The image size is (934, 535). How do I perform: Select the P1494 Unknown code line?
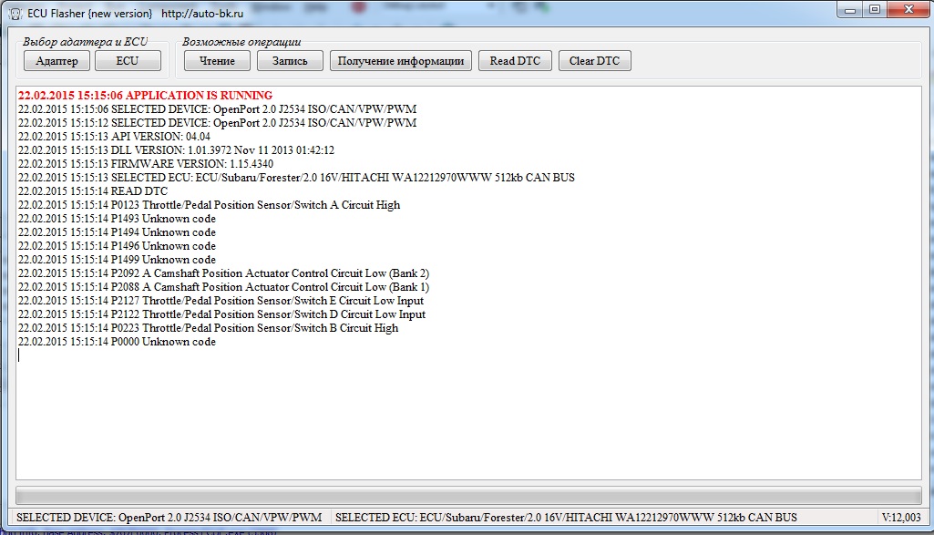click(117, 232)
